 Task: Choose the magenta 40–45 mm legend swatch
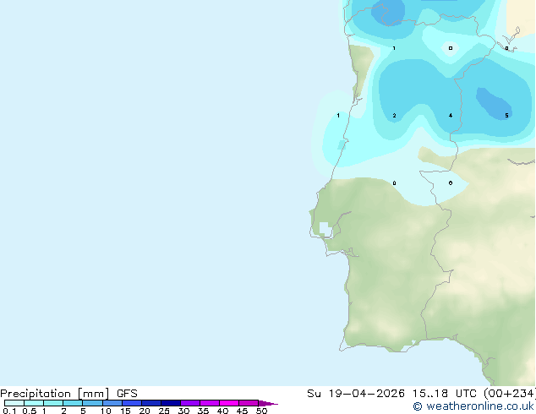pyautogui.click(x=229, y=403)
